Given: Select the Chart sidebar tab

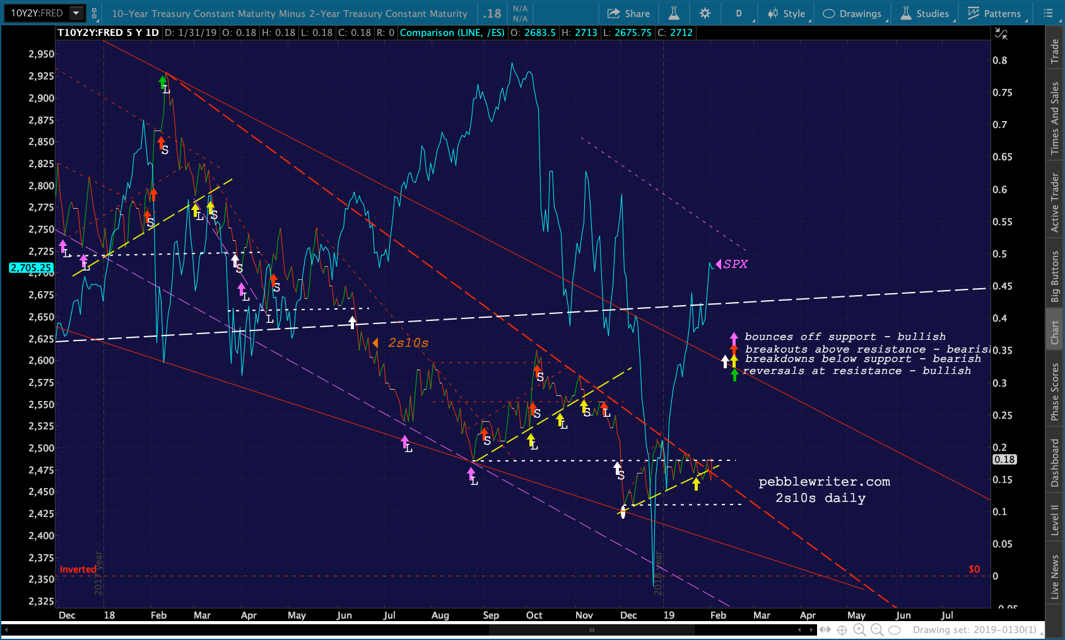Looking at the screenshot, I should 1054,332.
